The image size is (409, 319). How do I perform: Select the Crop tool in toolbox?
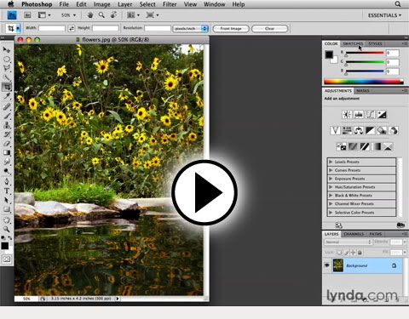click(x=7, y=87)
